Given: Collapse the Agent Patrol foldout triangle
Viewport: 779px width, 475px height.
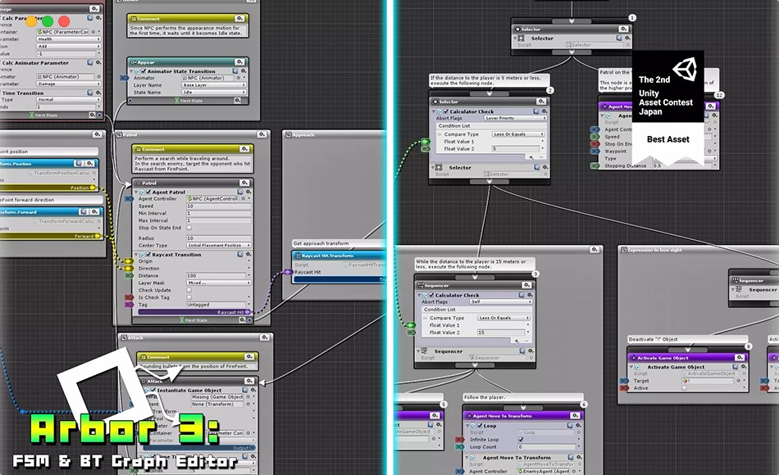Looking at the screenshot, I should pos(138,192).
